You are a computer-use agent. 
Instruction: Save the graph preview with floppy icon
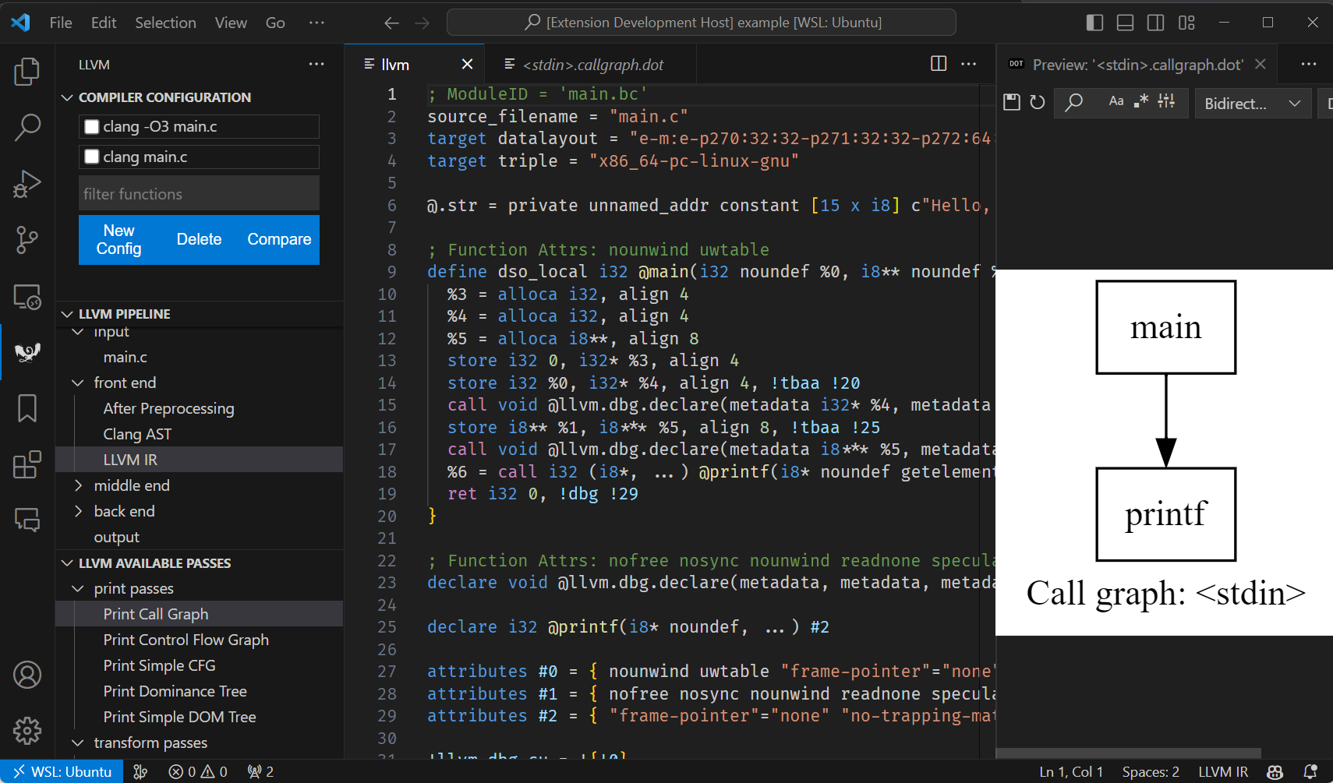tap(1012, 102)
